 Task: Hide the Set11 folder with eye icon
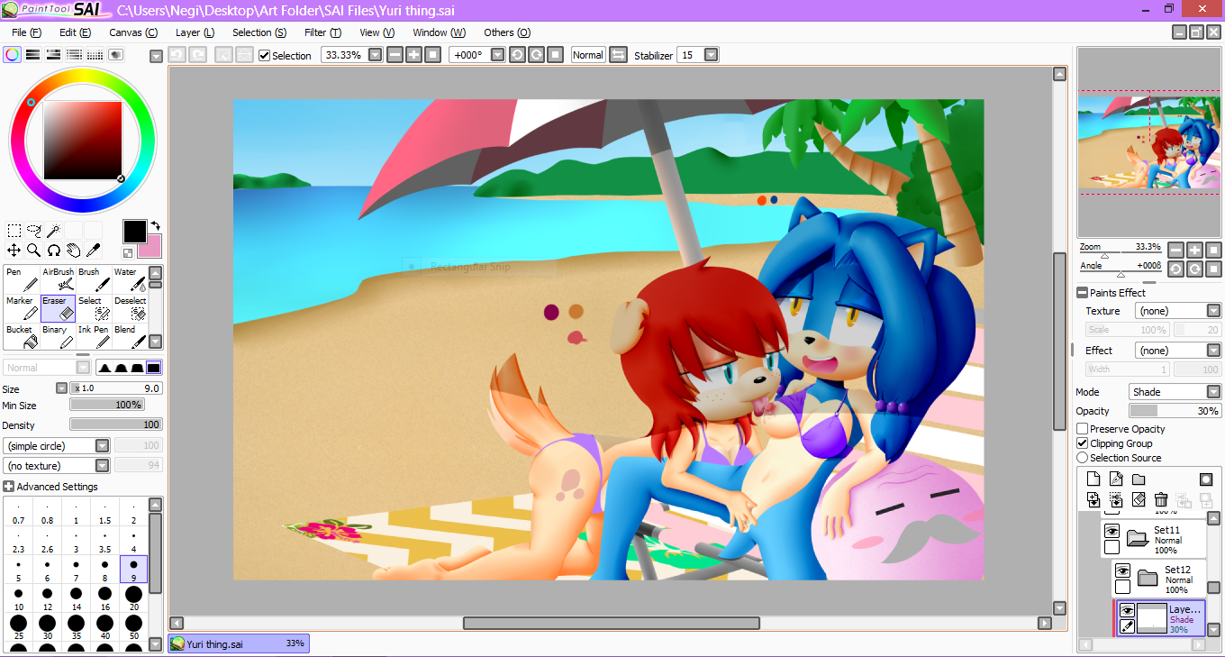(1112, 531)
